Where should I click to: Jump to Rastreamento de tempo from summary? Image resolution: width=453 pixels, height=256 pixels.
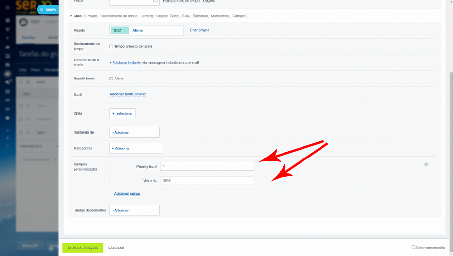tap(119, 16)
